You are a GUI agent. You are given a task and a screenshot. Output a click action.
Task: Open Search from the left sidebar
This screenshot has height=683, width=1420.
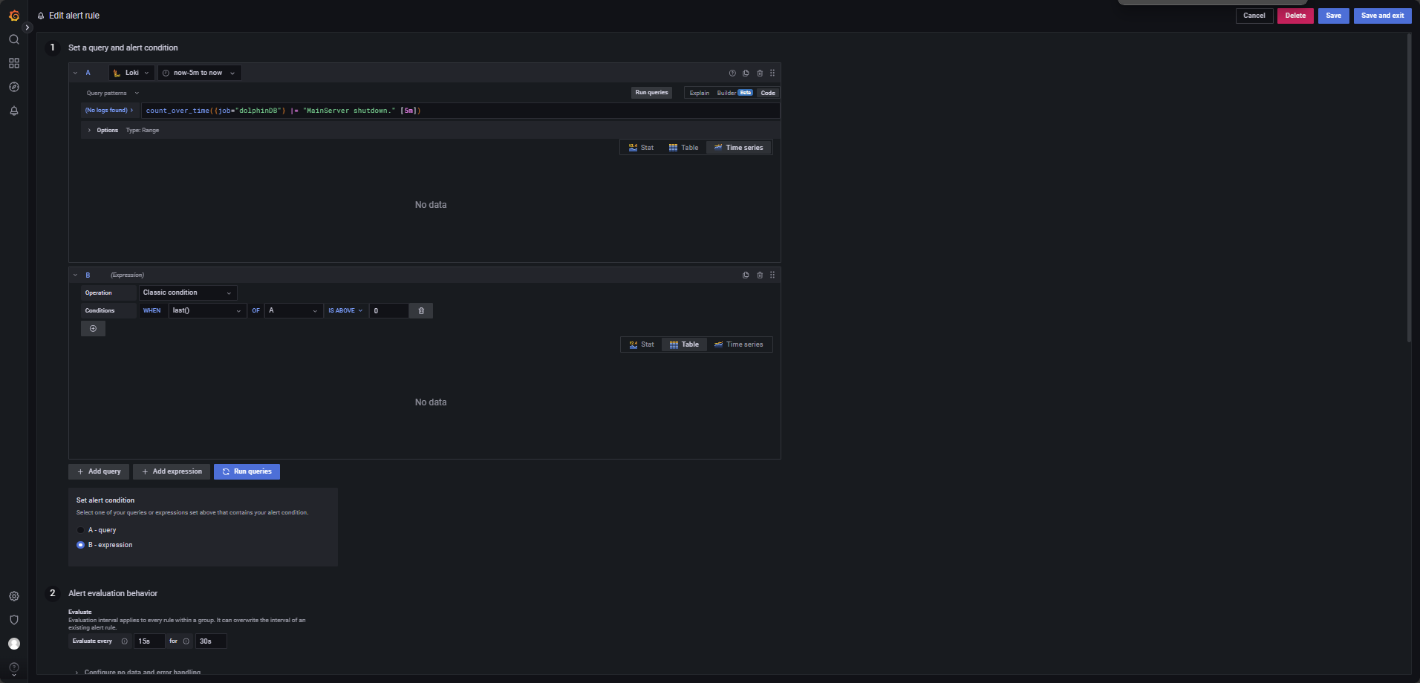coord(14,39)
